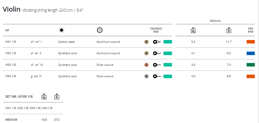This screenshot has height=123, width=259.
Task: Click the lb weight icon under MEDIUM
Action: pyautogui.click(x=229, y=30)
